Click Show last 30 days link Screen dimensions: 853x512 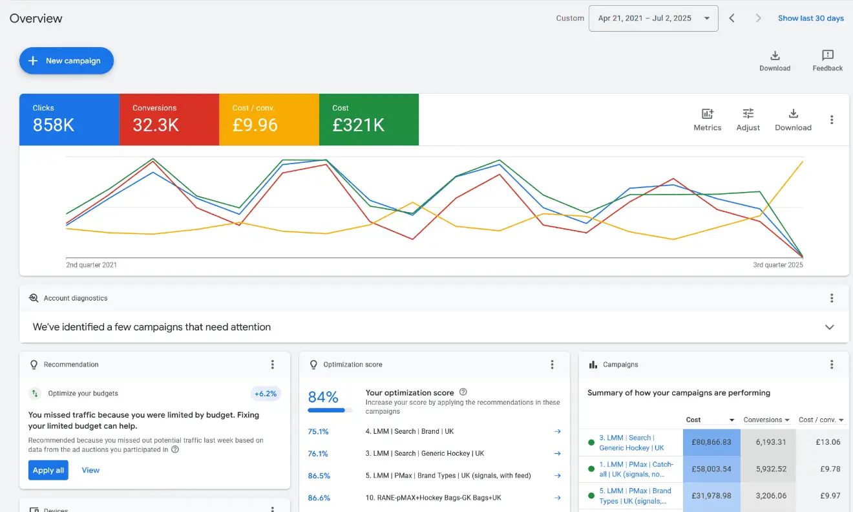(x=810, y=18)
